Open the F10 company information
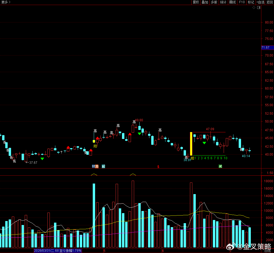This screenshot has height=253, width=274. [x=242, y=2]
